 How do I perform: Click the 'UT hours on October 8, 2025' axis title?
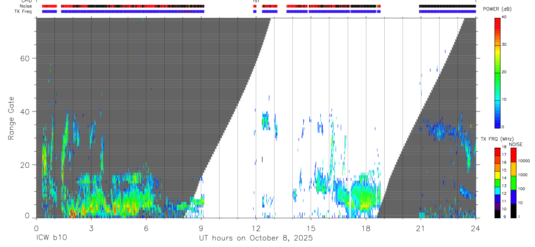pos(256,238)
